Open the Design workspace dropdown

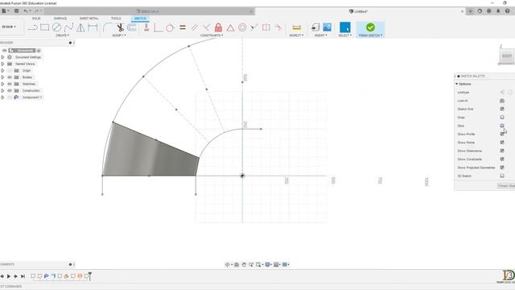coord(9,27)
